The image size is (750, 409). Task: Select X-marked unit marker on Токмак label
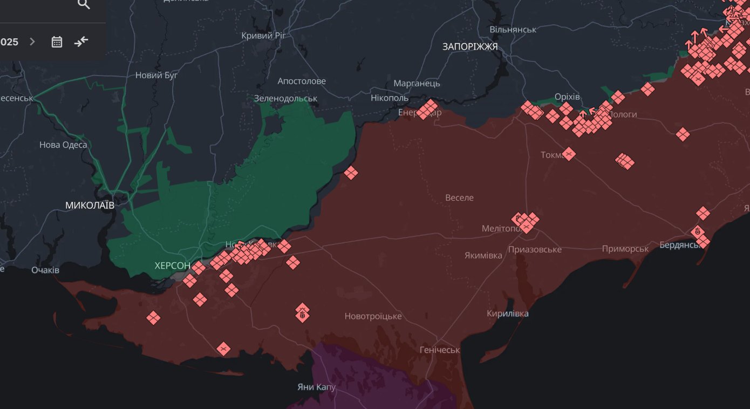tap(569, 154)
